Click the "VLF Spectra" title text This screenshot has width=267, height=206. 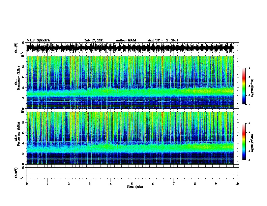(38, 40)
